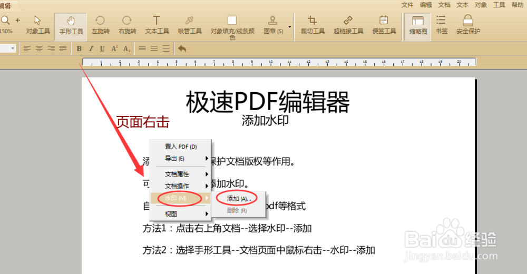Justify text alignment
Viewport: 527px width, 274px height.
pos(63,49)
